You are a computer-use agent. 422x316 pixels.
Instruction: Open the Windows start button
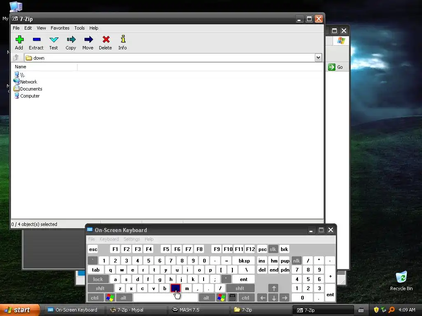pyautogui.click(x=20, y=310)
